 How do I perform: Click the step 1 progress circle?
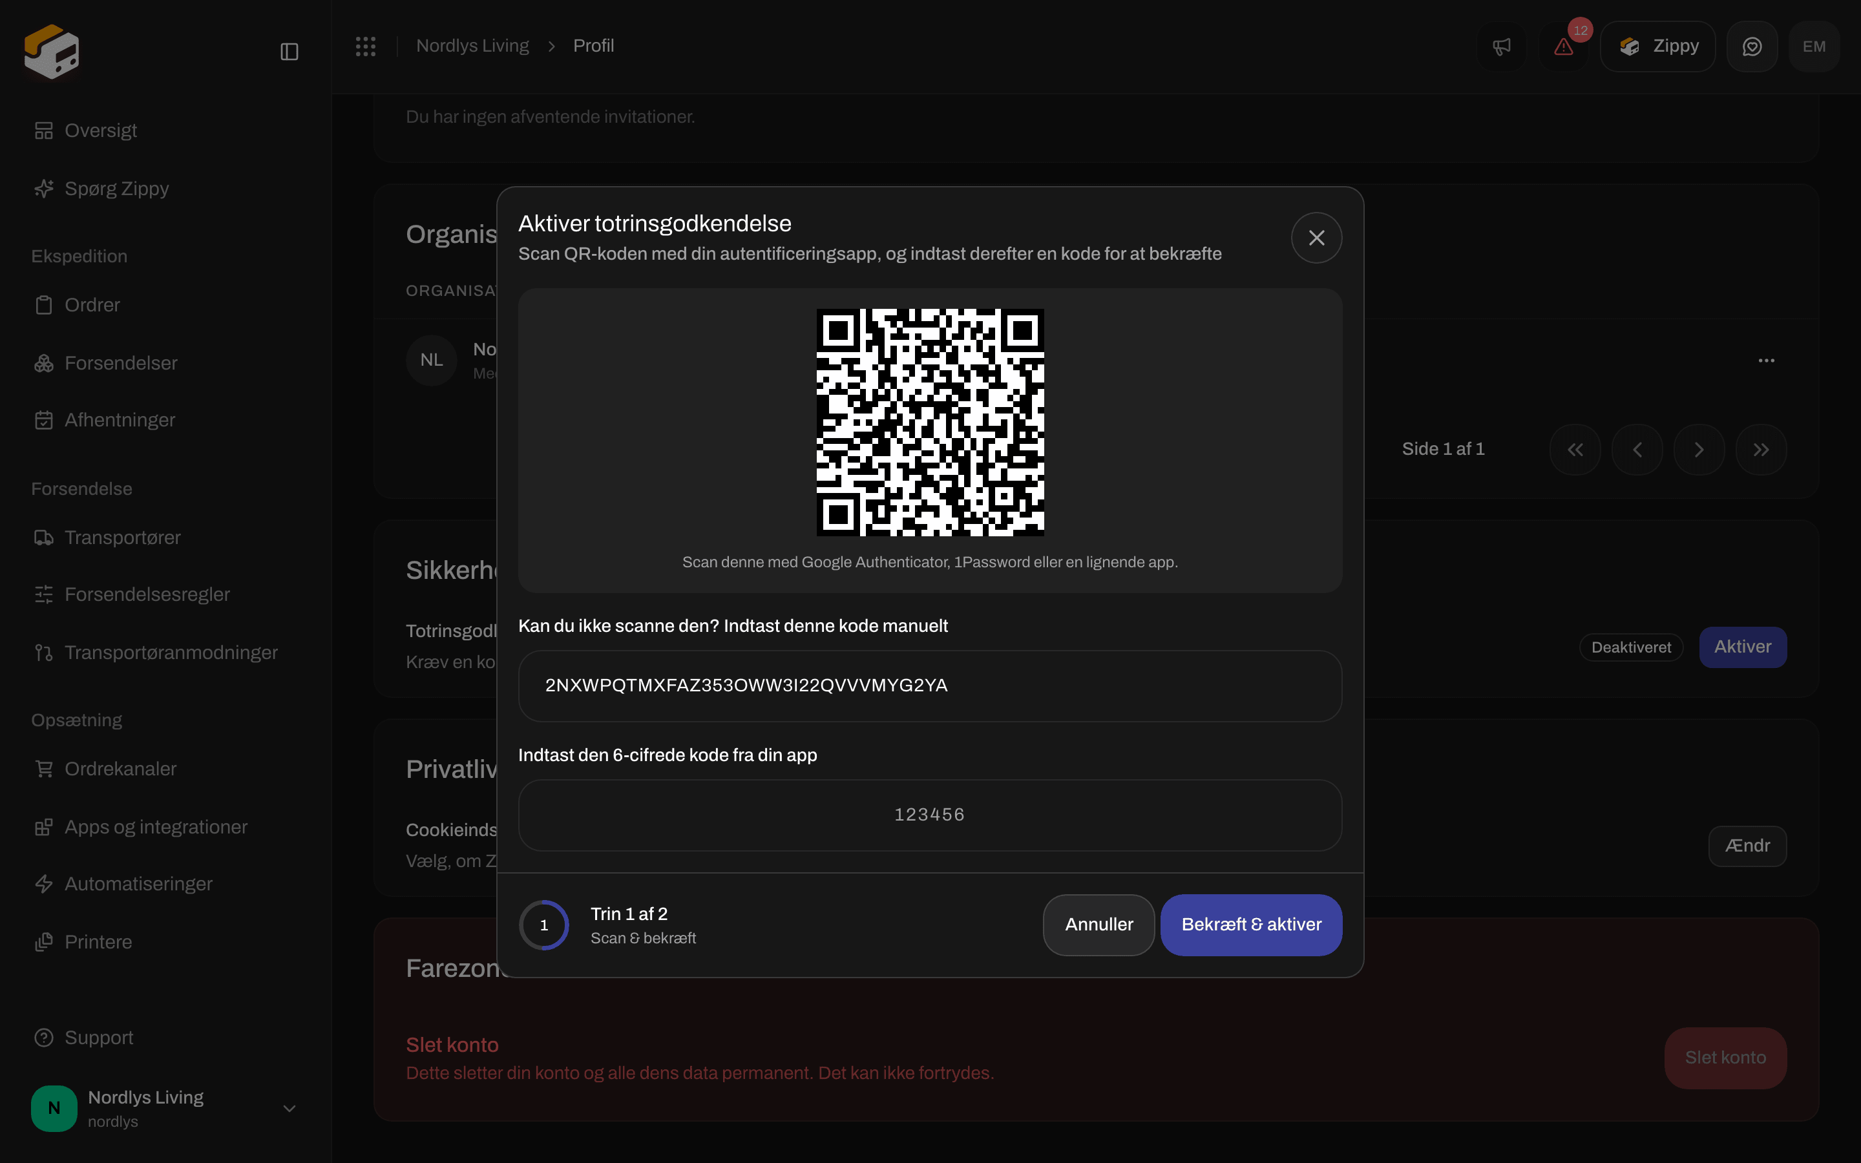point(543,925)
